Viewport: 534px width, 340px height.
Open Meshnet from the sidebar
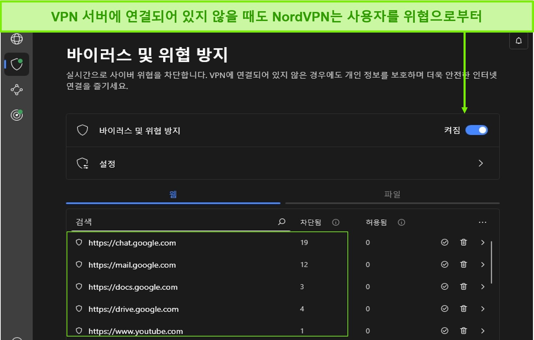tap(16, 90)
